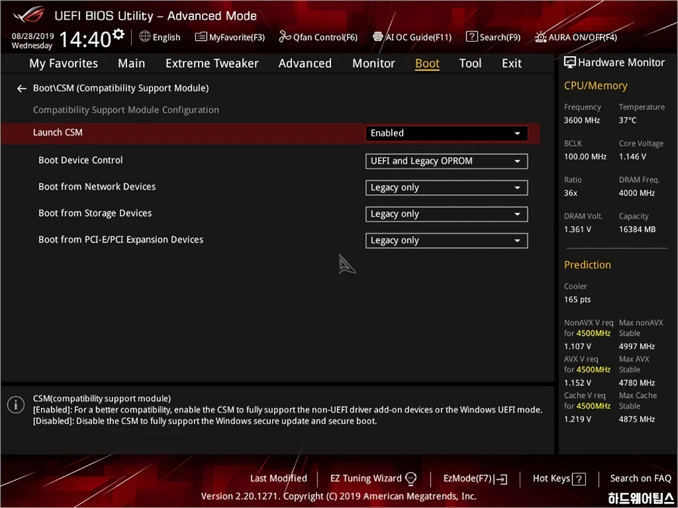Image resolution: width=678 pixels, height=508 pixels.
Task: Open the Advanced tab
Action: 305,63
